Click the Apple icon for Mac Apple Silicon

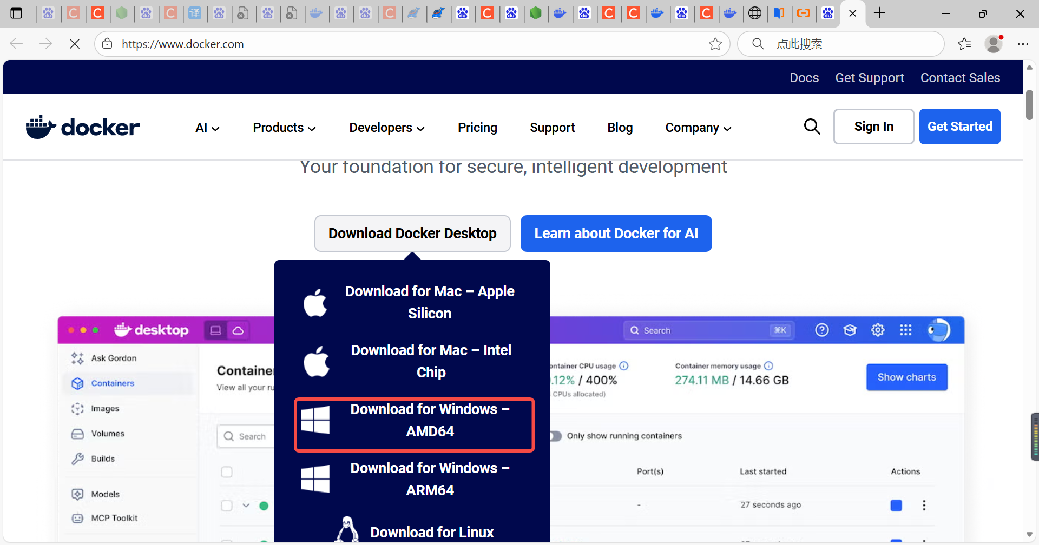315,302
